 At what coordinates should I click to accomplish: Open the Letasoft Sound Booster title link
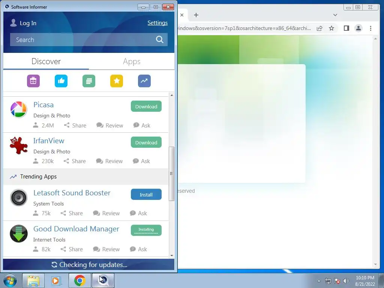[x=72, y=193]
